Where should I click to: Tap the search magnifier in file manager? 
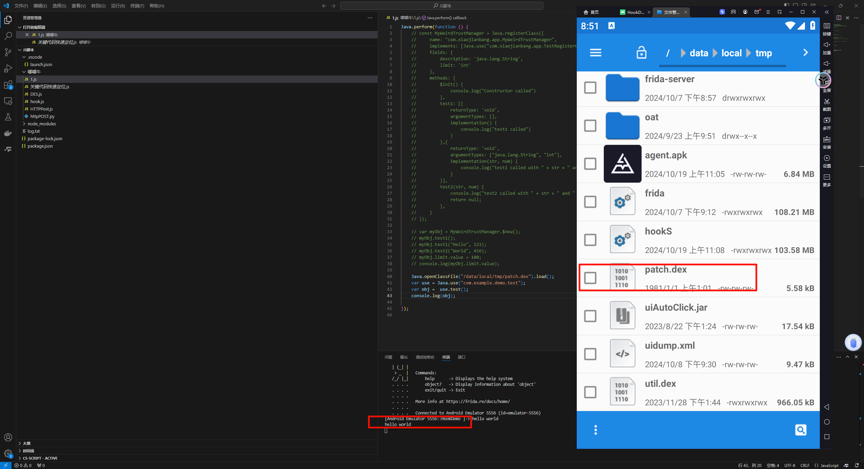coord(801,430)
